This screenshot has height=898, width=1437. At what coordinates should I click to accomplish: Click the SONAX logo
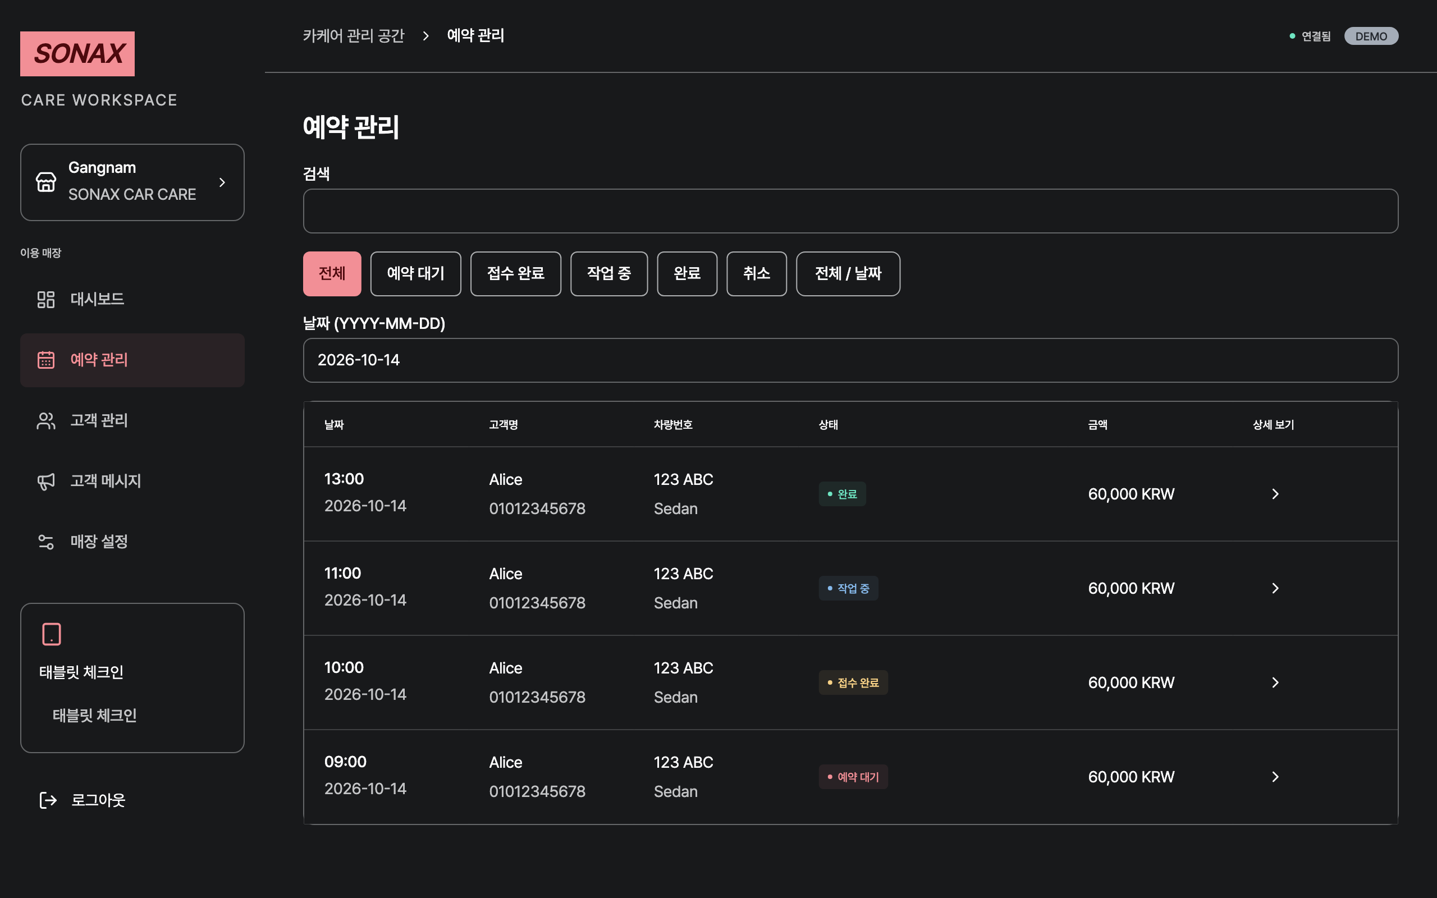pyautogui.click(x=77, y=53)
